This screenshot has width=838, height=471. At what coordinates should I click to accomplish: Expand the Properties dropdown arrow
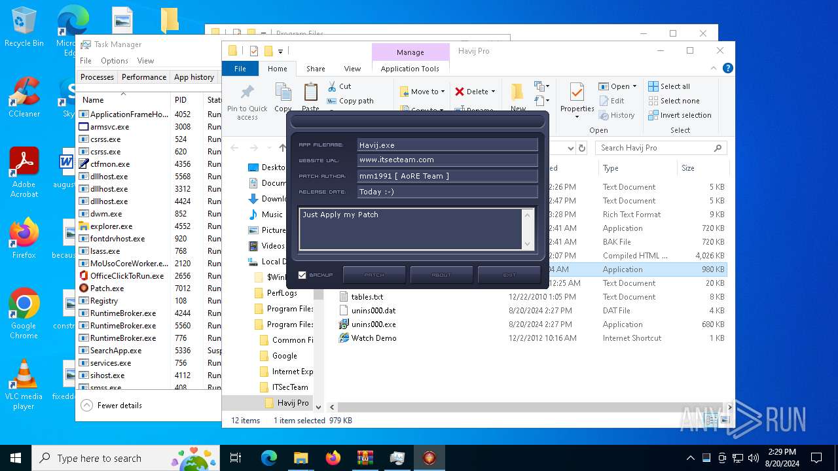click(577, 117)
